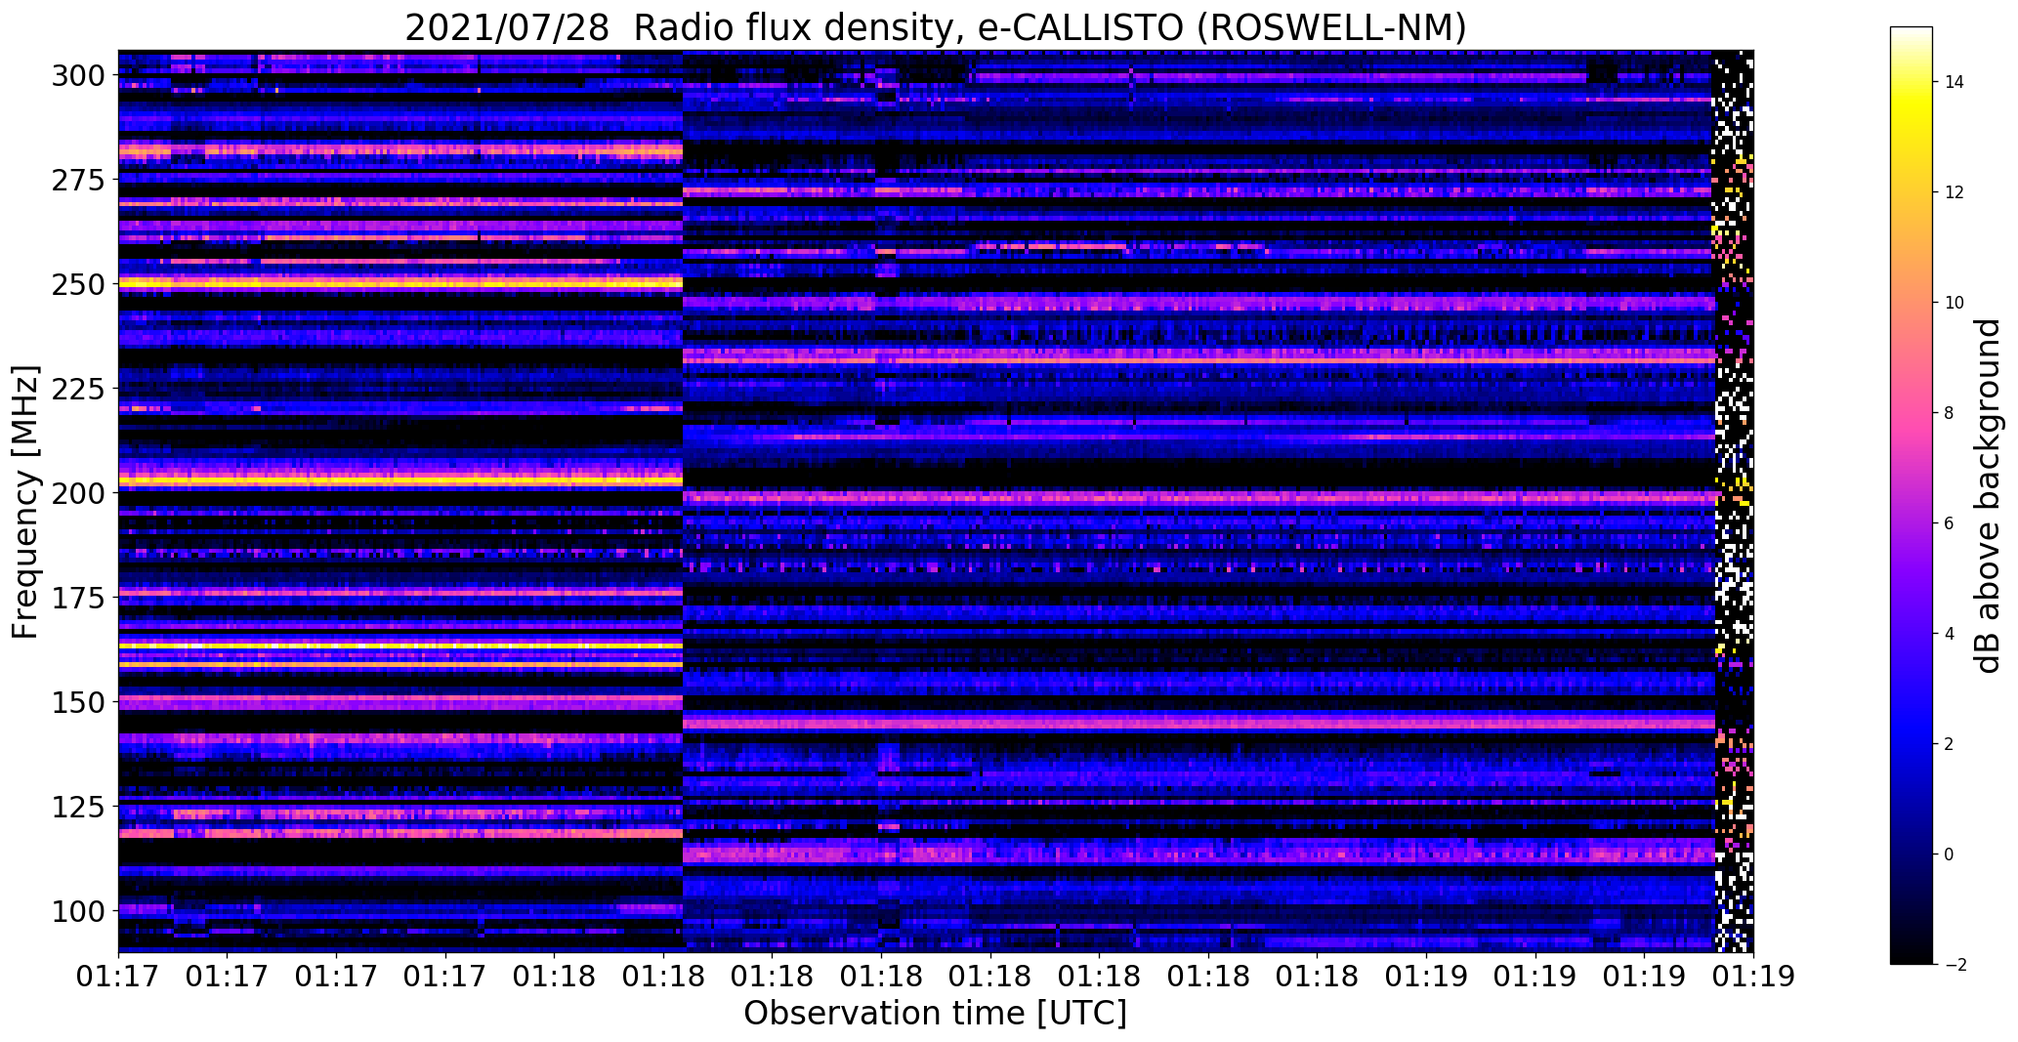Click the bright yellow band near 250 MHz
The width and height of the screenshot is (2018, 1042).
(x=400, y=283)
